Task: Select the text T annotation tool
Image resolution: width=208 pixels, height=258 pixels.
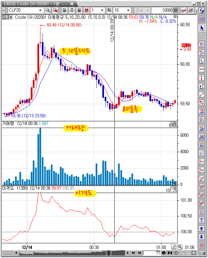Action: point(202,220)
